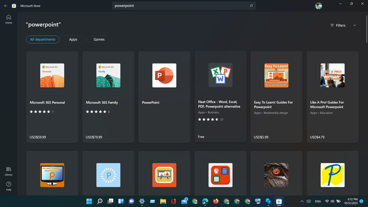Screen dimensions: 368x207
Task: Open clock and date flyout
Action: pyautogui.click(x=351, y=201)
